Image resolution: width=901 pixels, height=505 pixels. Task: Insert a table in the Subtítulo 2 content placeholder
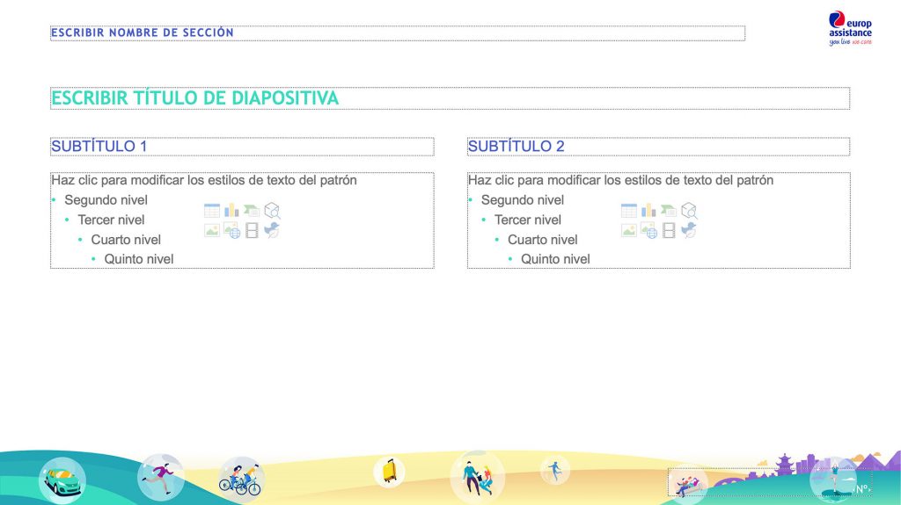[628, 211]
